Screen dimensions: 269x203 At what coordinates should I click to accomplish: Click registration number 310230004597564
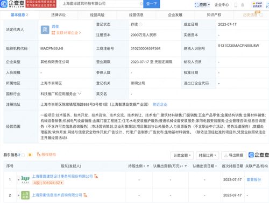(145, 48)
